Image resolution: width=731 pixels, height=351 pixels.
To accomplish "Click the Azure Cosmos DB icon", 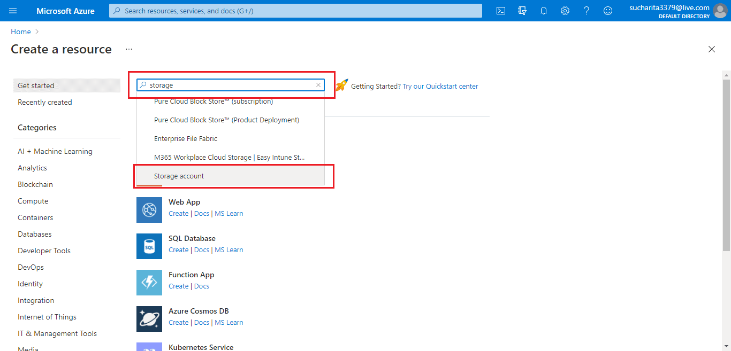I will point(149,319).
